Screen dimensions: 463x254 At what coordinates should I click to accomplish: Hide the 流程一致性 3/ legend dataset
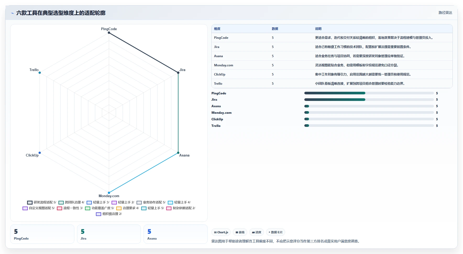[70, 208]
